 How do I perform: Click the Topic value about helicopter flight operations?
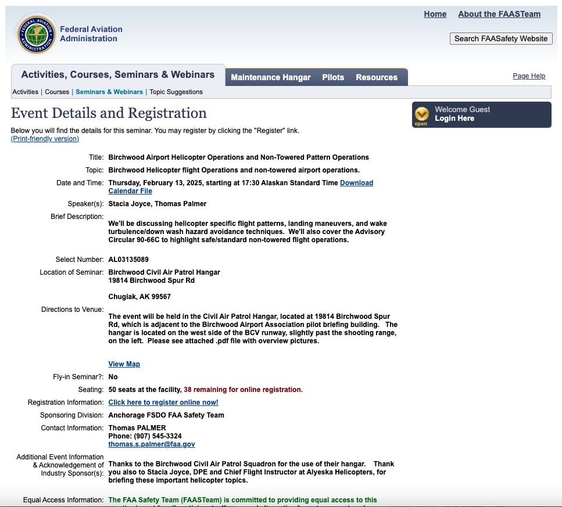click(234, 170)
